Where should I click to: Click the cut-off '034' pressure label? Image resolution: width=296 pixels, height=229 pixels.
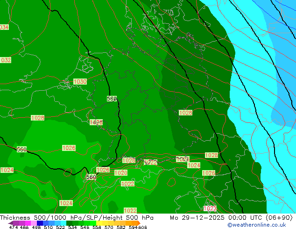tap(4, 28)
